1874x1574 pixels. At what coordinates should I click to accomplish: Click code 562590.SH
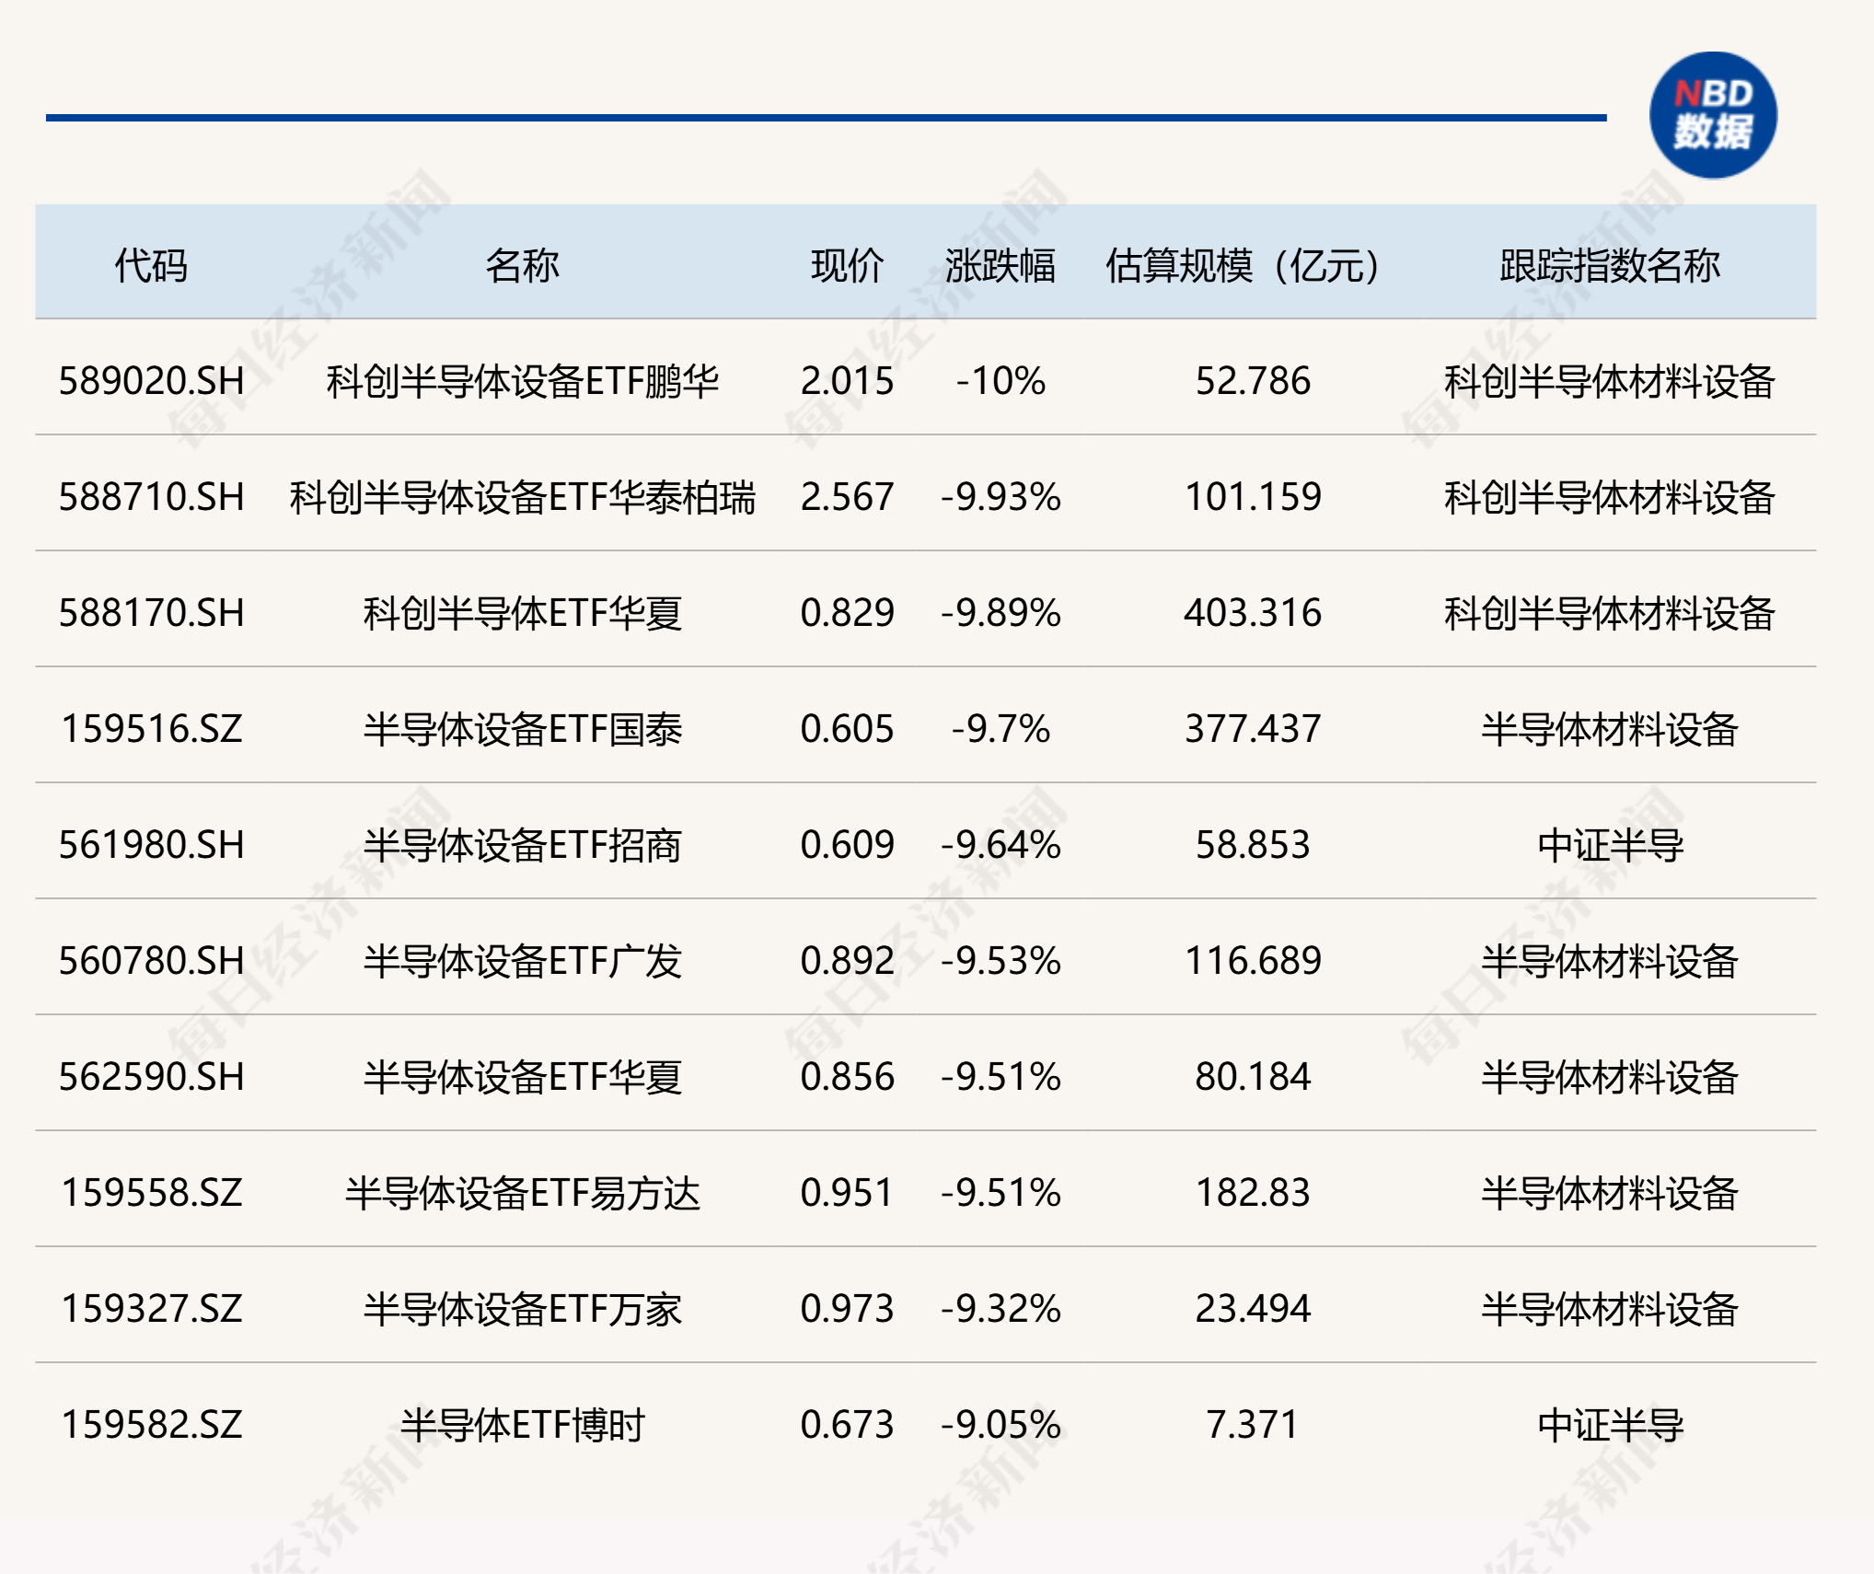[x=152, y=1077]
